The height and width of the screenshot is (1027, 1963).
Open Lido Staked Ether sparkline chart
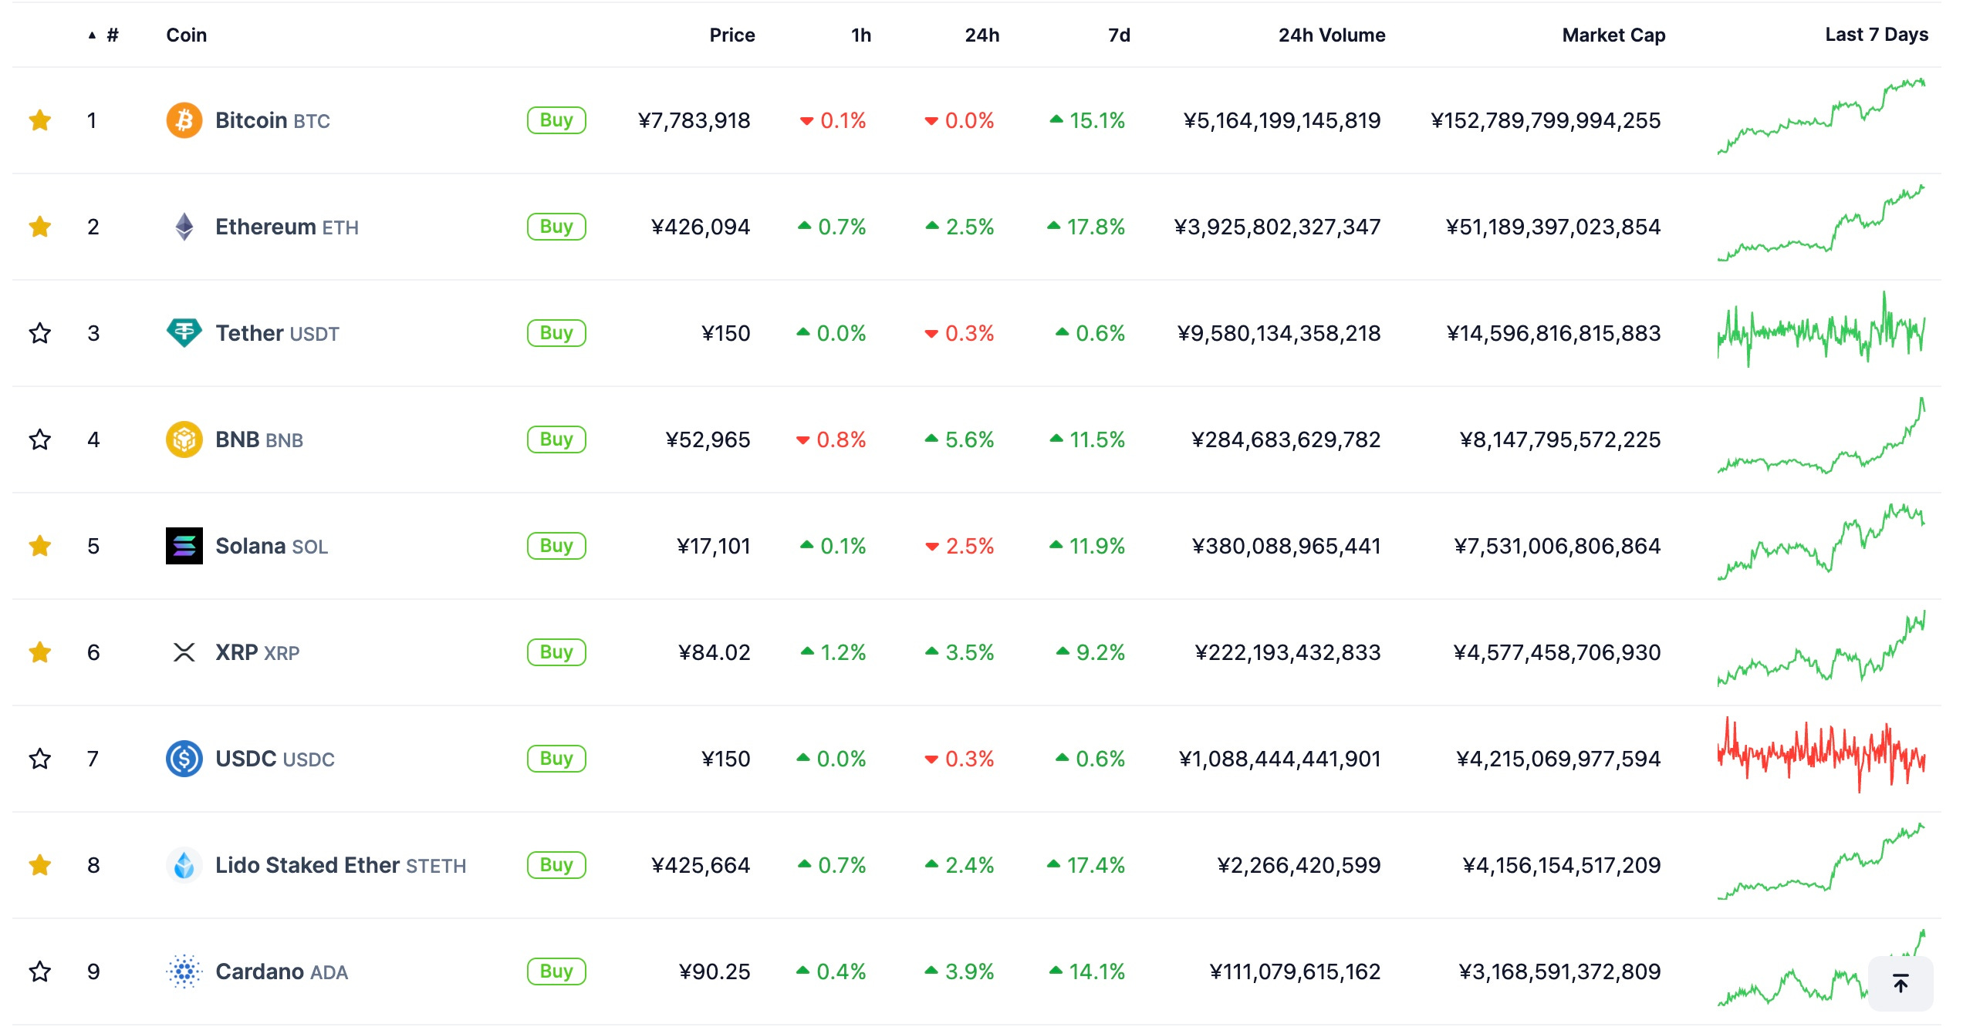[x=1821, y=862]
